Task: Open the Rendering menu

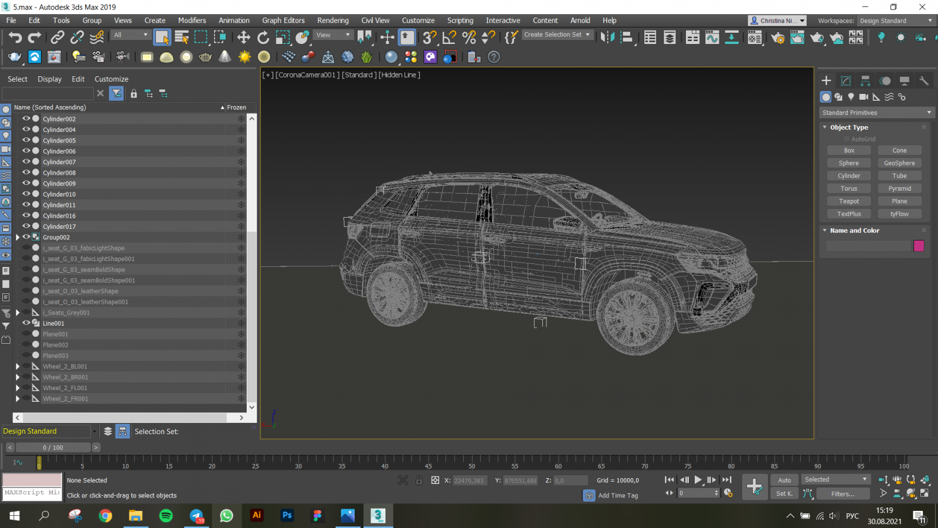Action: [x=332, y=21]
